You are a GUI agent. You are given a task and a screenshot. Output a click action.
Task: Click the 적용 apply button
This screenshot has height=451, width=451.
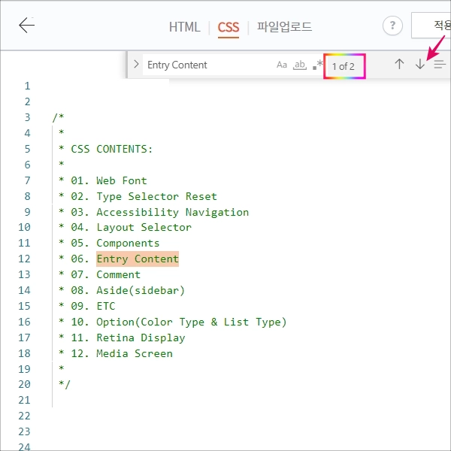click(x=431, y=26)
